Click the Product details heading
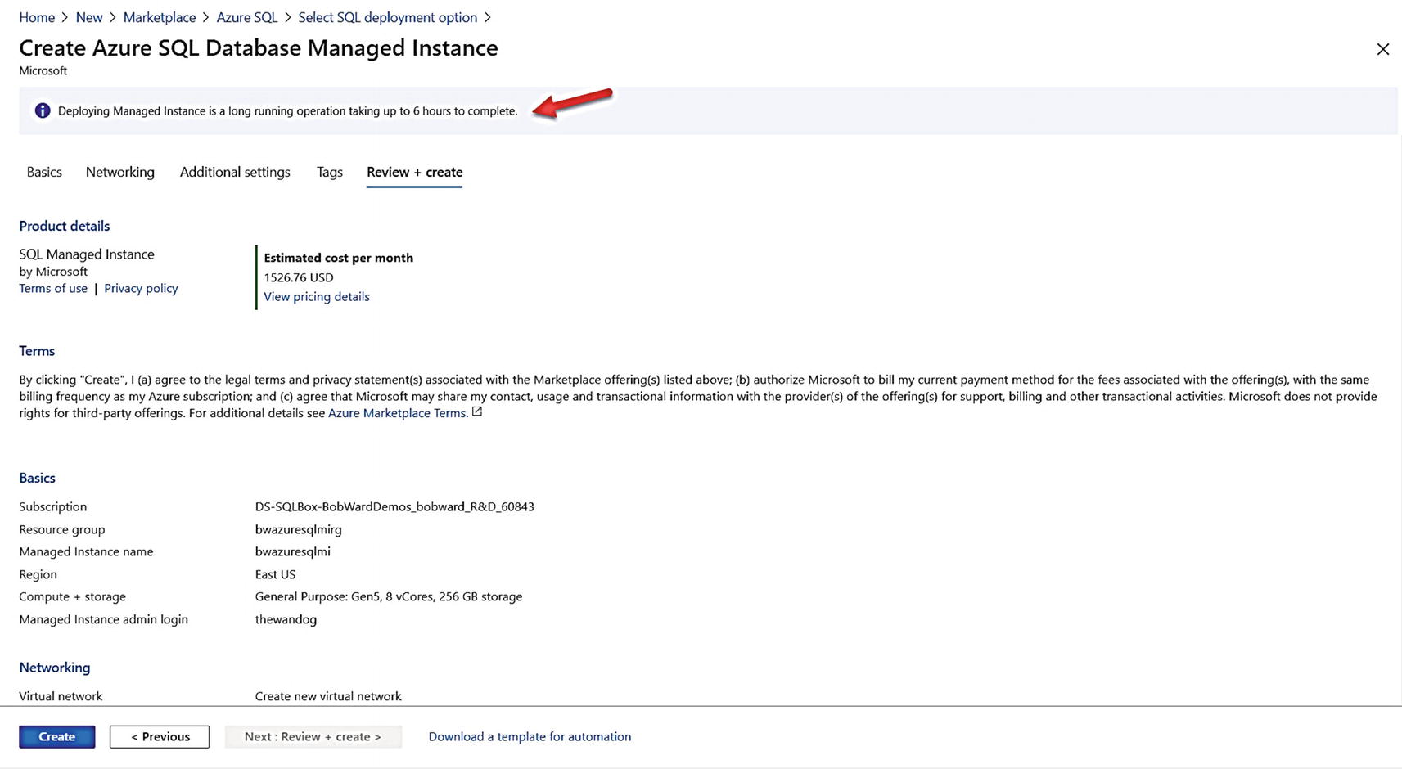 point(65,226)
